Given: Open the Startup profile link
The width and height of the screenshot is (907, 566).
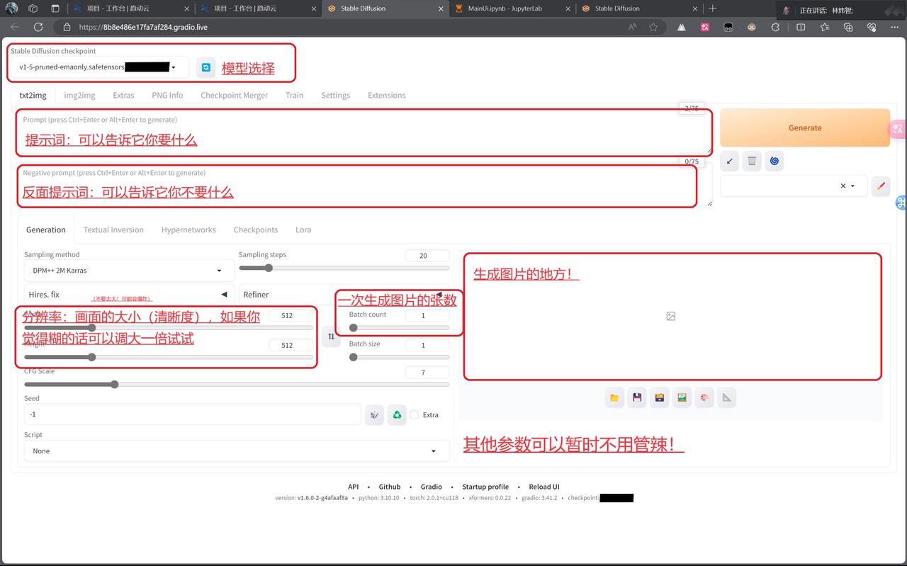Looking at the screenshot, I should (x=485, y=487).
